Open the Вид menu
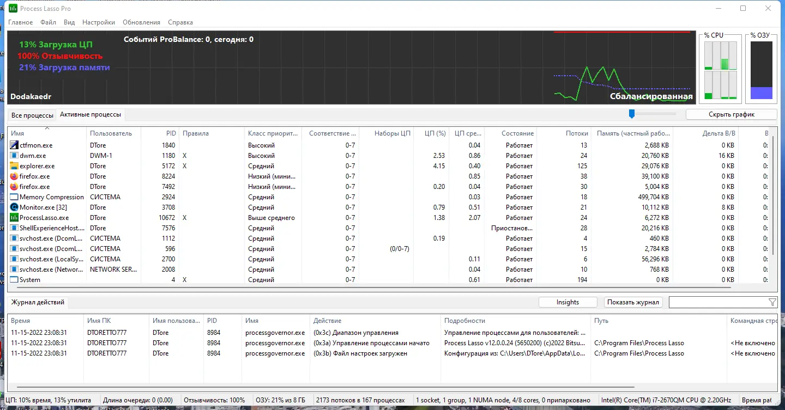The width and height of the screenshot is (785, 410). coord(69,22)
